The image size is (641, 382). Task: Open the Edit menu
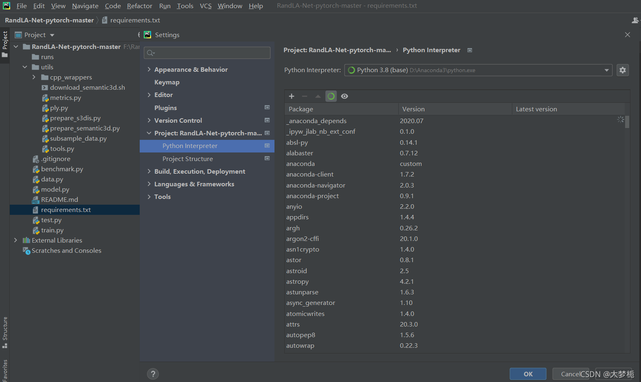pos(39,6)
